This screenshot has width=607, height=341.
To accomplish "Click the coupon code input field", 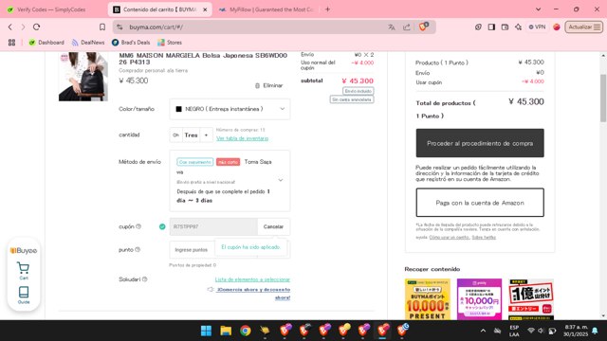I will (x=213, y=226).
